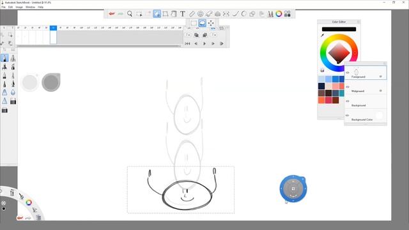Select the Transform distort tool

tap(165, 14)
